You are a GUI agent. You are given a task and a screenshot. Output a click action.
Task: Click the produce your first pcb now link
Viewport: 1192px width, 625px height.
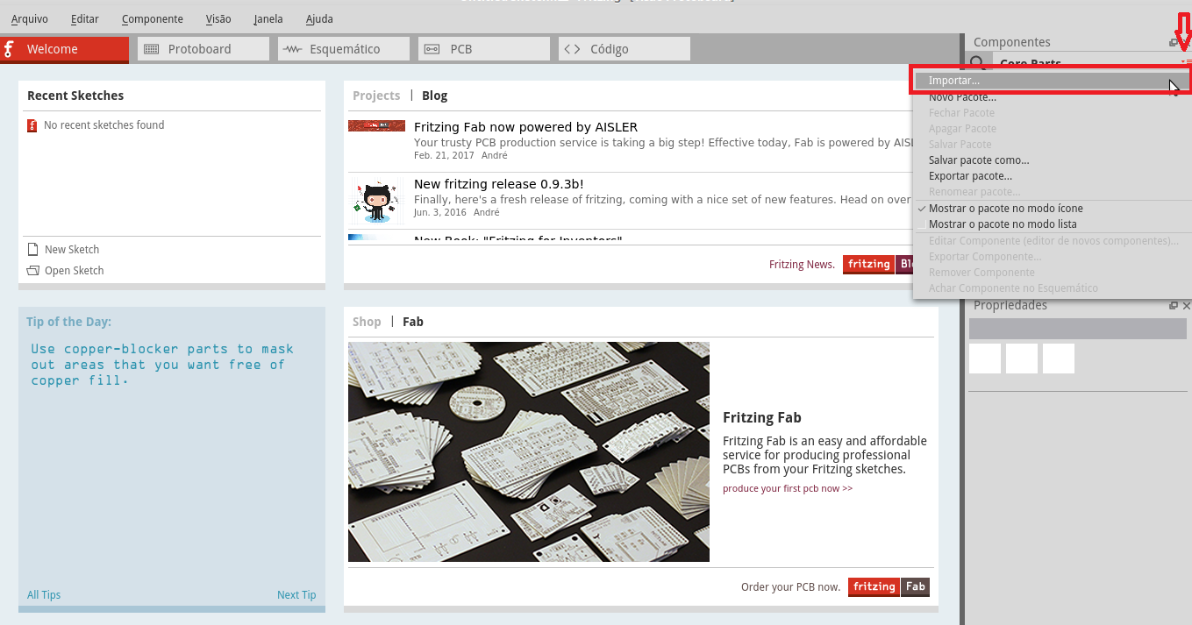pos(788,488)
